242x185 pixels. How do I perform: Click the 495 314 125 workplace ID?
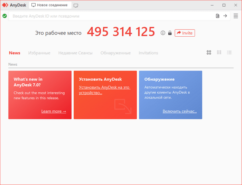121,32
